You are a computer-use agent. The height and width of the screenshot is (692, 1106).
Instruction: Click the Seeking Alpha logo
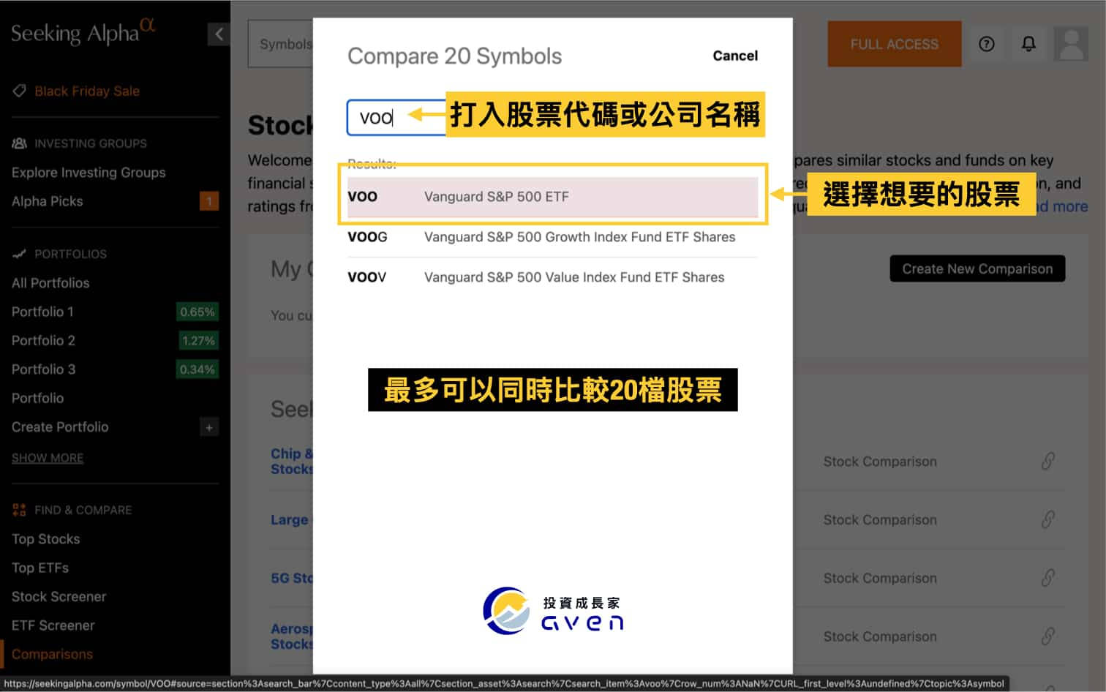pos(83,33)
